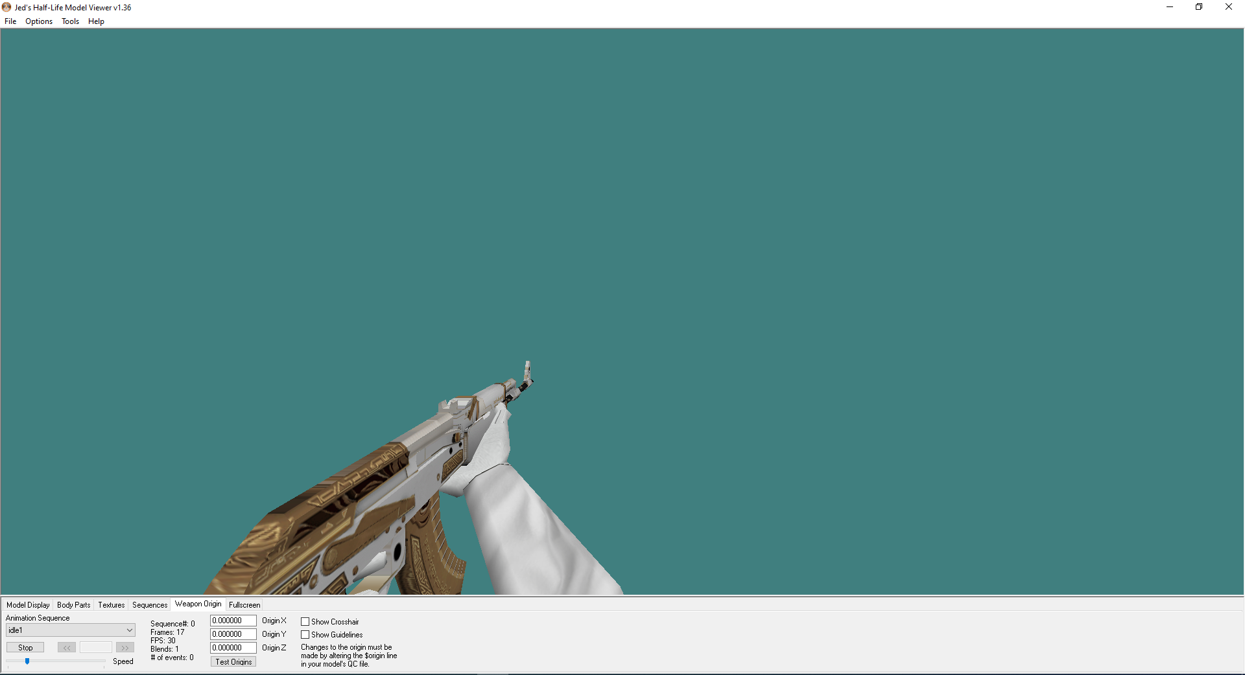
Task: Click the Origin Z input field
Action: 233,648
